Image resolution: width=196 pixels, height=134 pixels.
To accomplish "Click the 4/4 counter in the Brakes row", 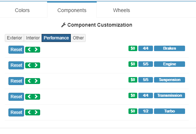I will [146, 48].
